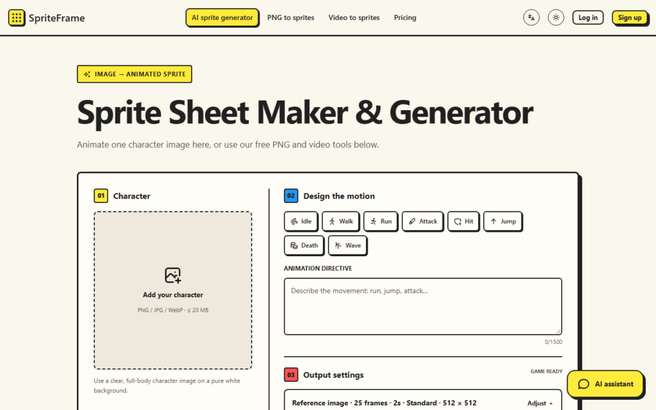Image resolution: width=656 pixels, height=410 pixels.
Task: Click the SpriteFrame grid logo icon
Action: point(17,17)
